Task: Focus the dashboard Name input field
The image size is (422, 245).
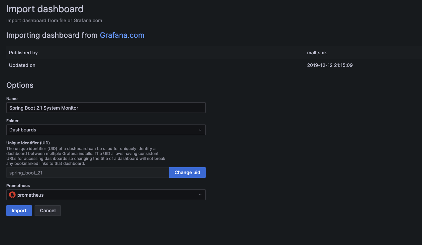Action: (106, 108)
